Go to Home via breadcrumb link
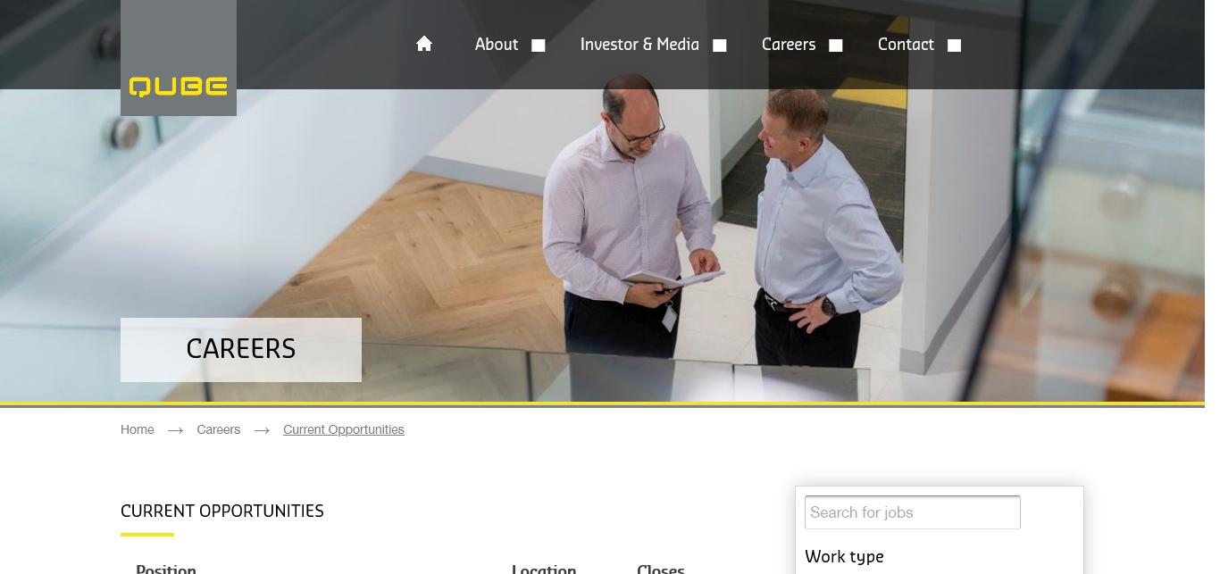The image size is (1220, 574). [x=138, y=429]
